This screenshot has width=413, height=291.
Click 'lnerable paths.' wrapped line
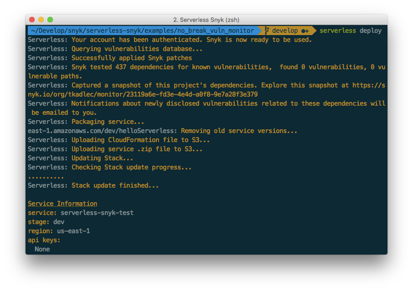coord(55,76)
